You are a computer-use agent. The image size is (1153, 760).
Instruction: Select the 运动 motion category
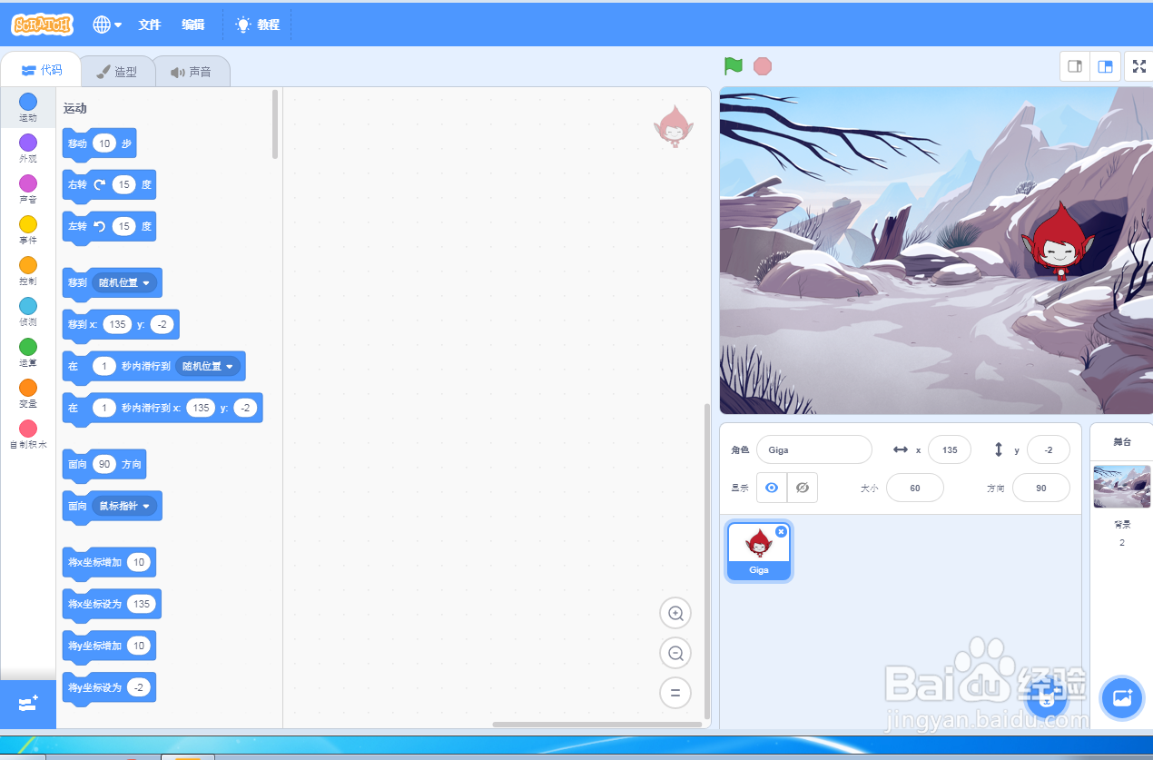(x=28, y=107)
